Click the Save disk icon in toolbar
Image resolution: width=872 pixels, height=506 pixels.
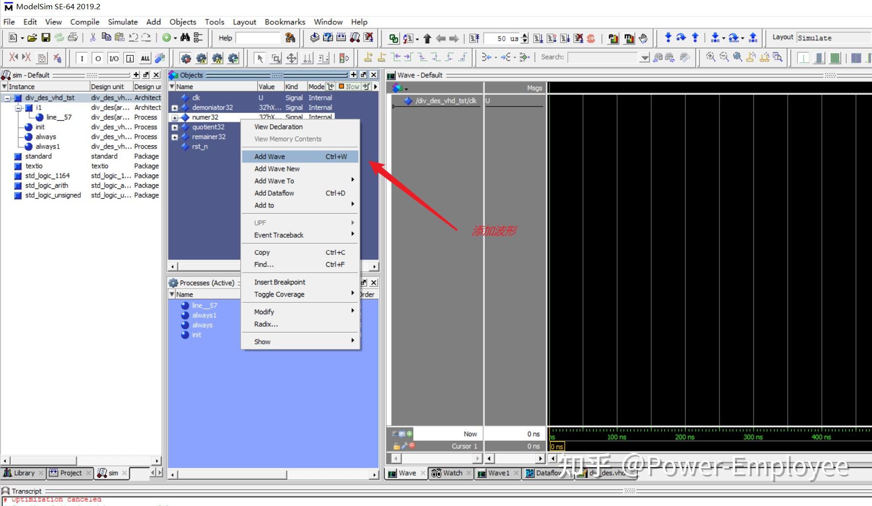point(46,38)
